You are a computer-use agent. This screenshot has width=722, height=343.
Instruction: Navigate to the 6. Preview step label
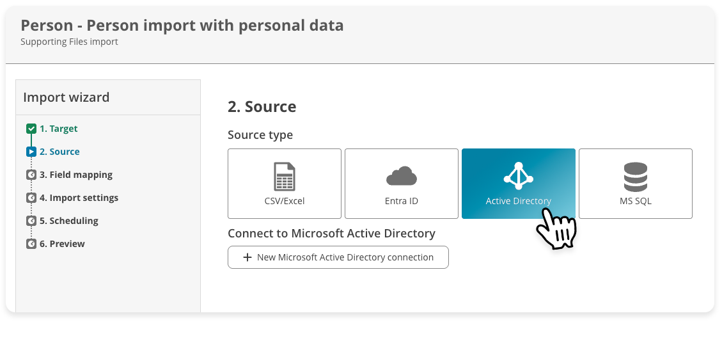pos(62,244)
